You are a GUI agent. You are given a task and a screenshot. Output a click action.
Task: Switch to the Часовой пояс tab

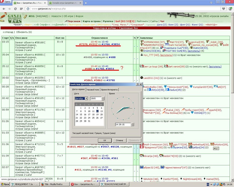[93, 90]
